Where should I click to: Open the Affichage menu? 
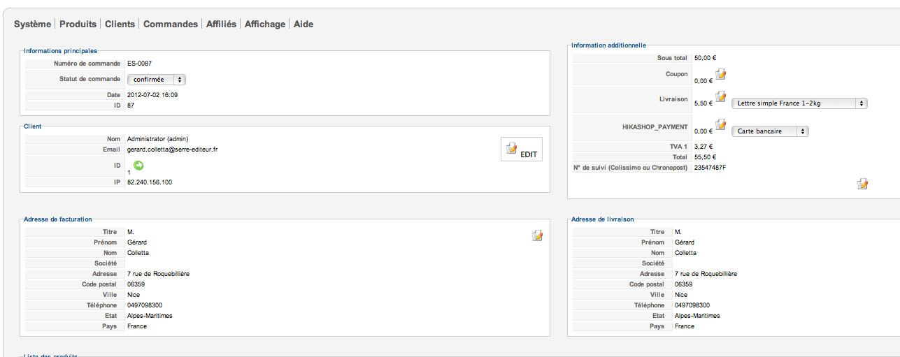(x=265, y=24)
